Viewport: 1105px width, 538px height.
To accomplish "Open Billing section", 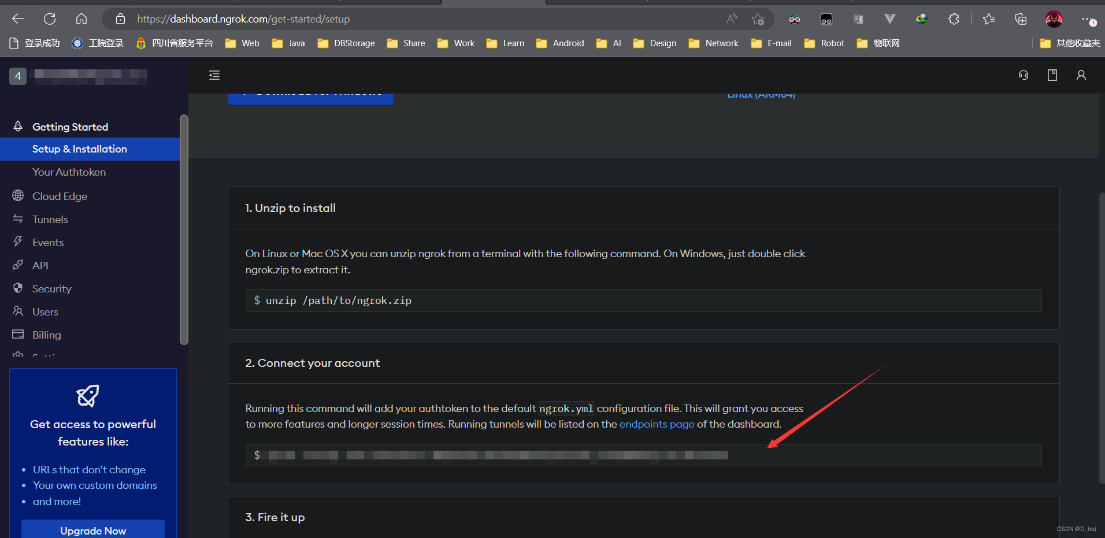I will point(46,335).
